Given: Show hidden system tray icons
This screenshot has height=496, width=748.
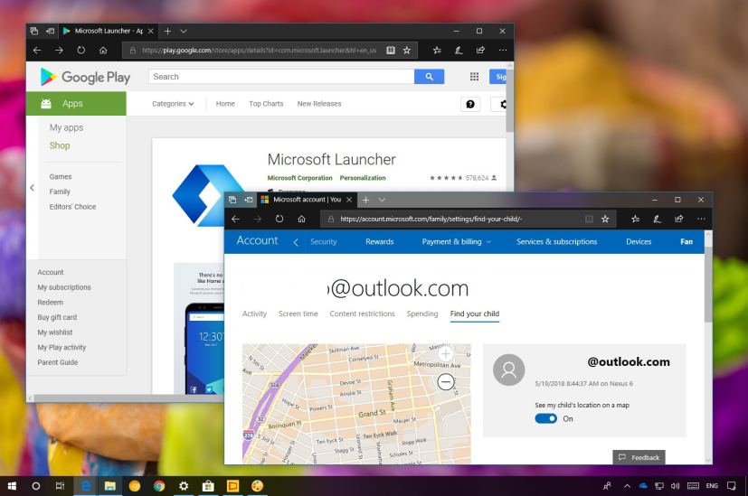Looking at the screenshot, I should (627, 486).
